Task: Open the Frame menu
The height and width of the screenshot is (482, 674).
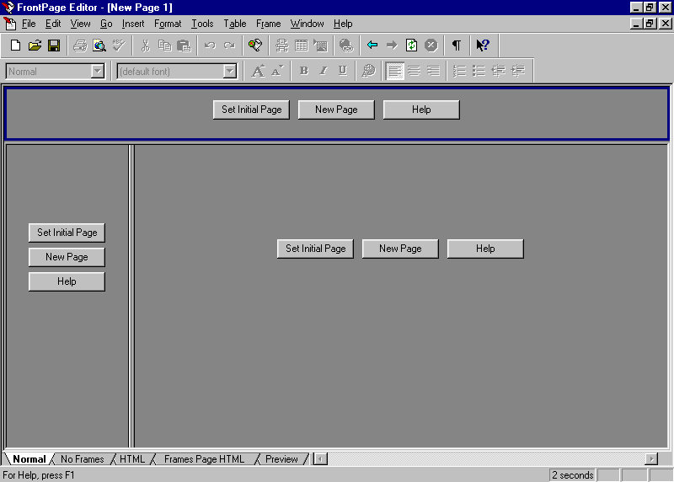Action: click(x=268, y=24)
